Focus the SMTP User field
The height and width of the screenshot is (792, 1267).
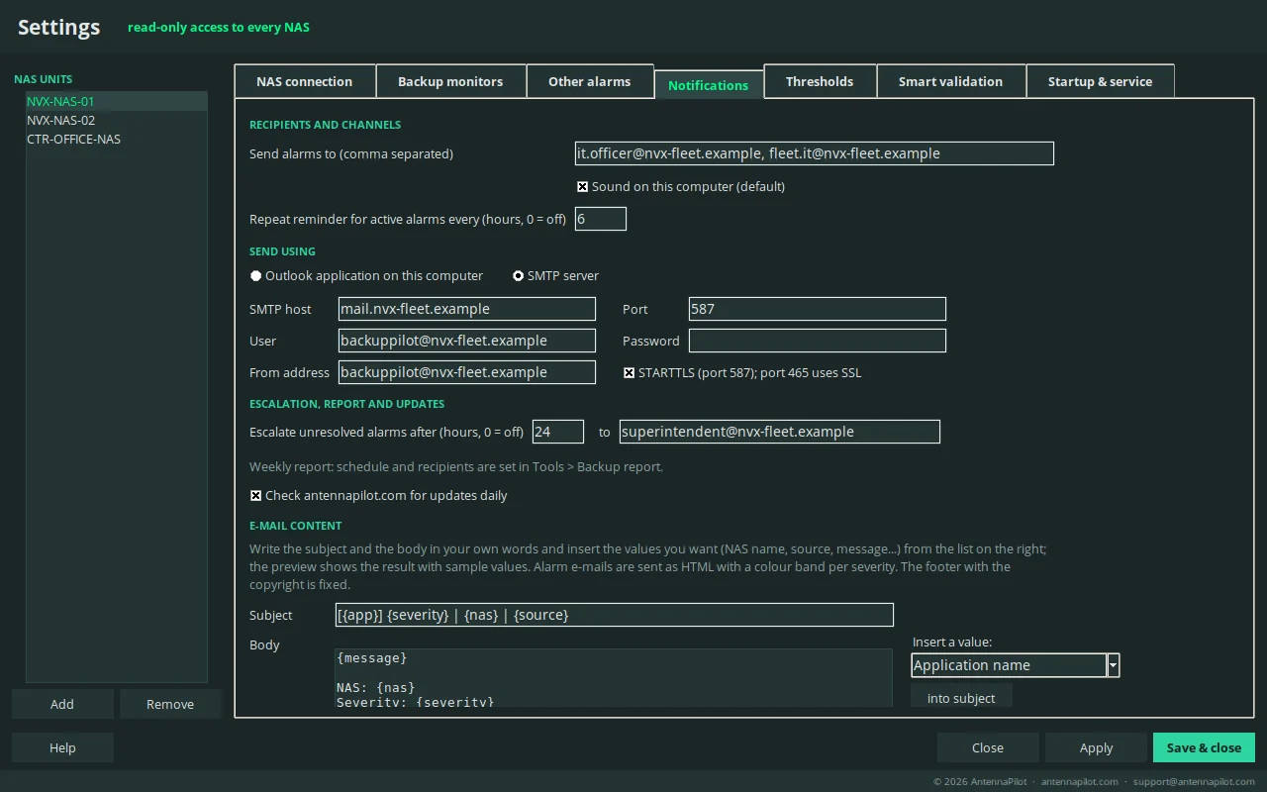(x=467, y=341)
